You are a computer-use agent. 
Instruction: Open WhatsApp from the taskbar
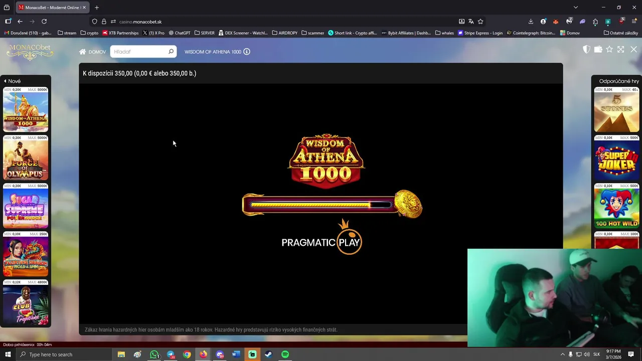[154, 354]
